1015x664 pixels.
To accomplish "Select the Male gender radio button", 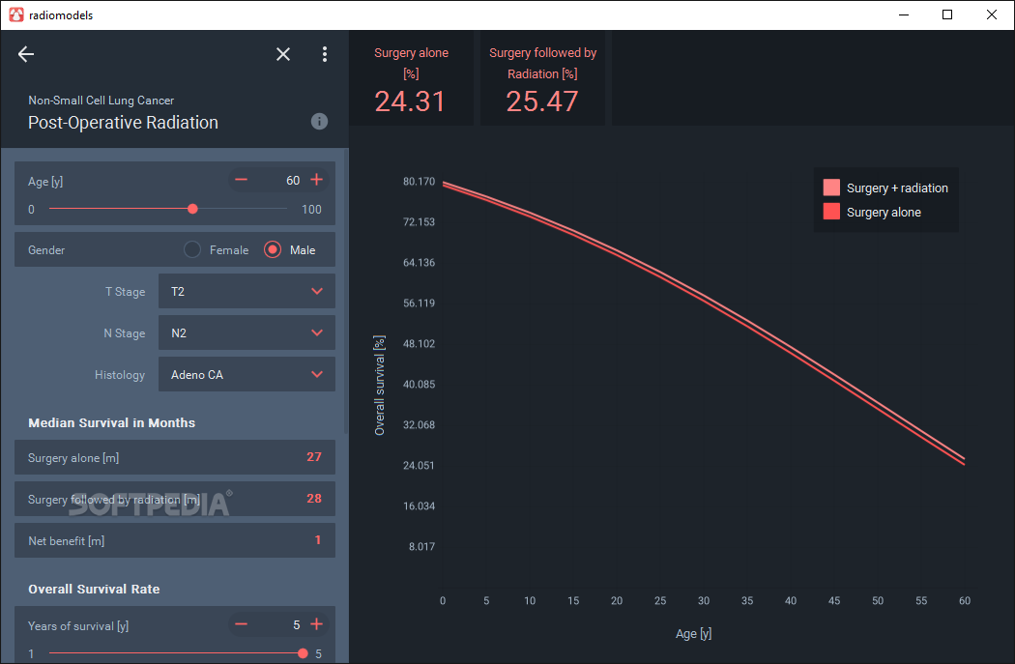I will 273,249.
